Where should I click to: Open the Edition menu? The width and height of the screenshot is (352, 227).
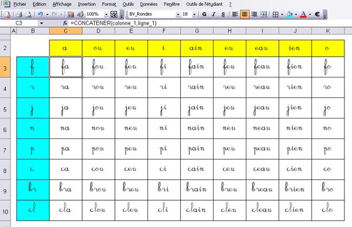tap(39, 4)
